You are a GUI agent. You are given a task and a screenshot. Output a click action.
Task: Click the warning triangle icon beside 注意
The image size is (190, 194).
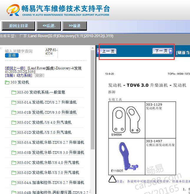coord(112,179)
